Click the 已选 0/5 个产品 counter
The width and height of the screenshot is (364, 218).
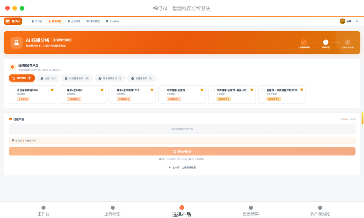click(348, 119)
